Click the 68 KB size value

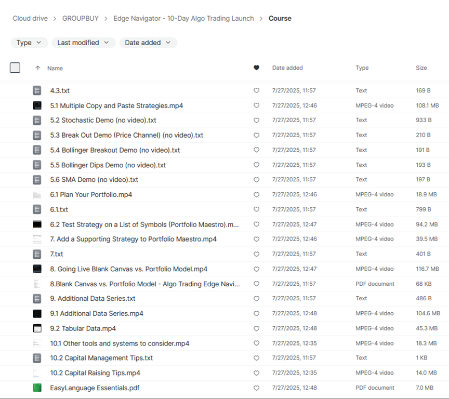click(x=424, y=284)
